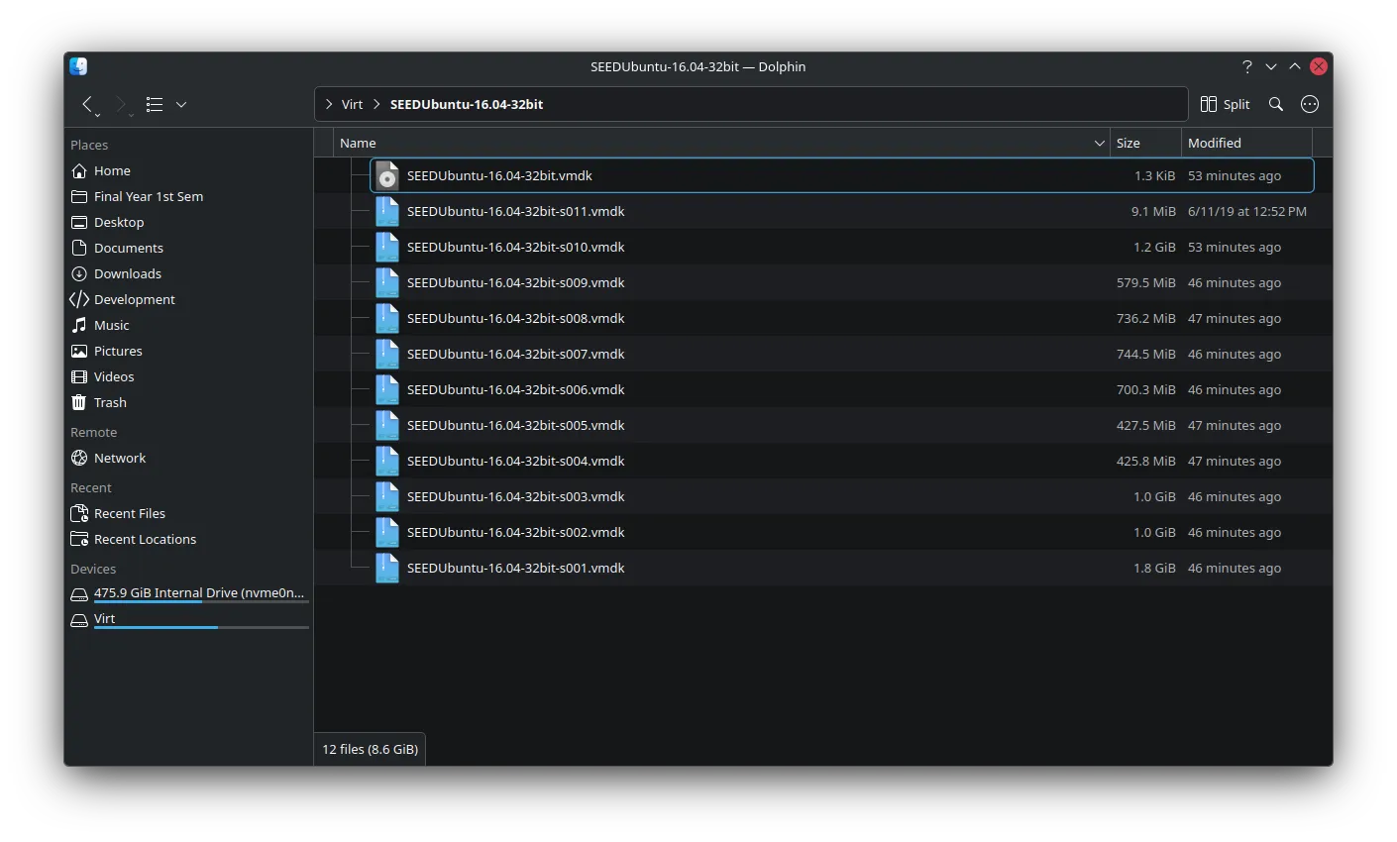Click the Help question mark button

point(1246,66)
